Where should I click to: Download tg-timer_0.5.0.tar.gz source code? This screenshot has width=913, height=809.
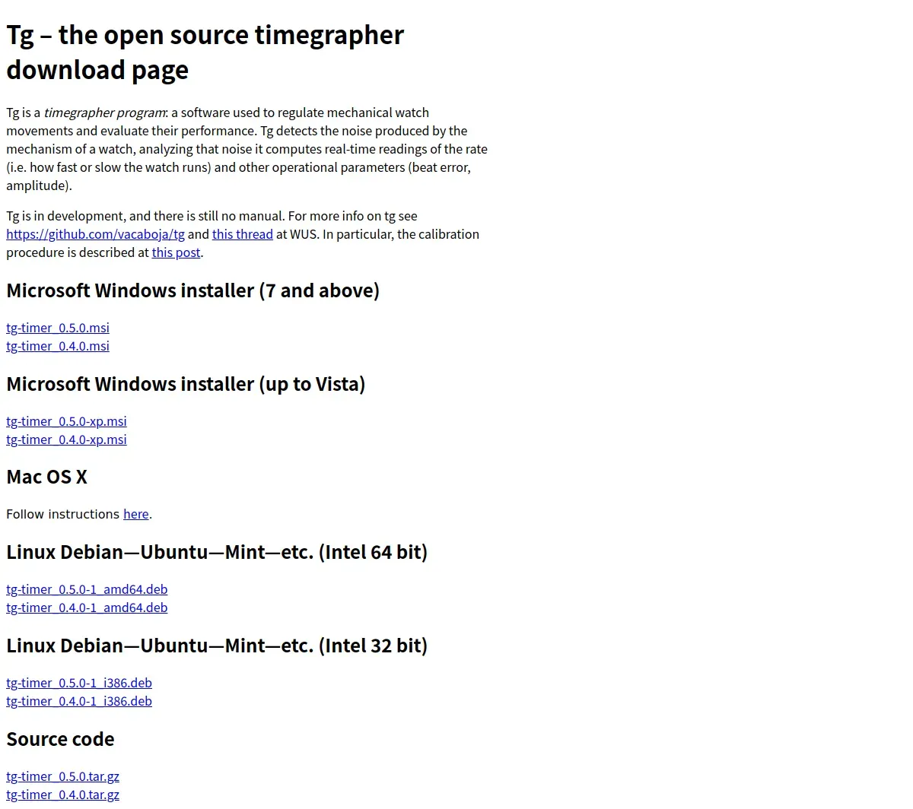(62, 776)
